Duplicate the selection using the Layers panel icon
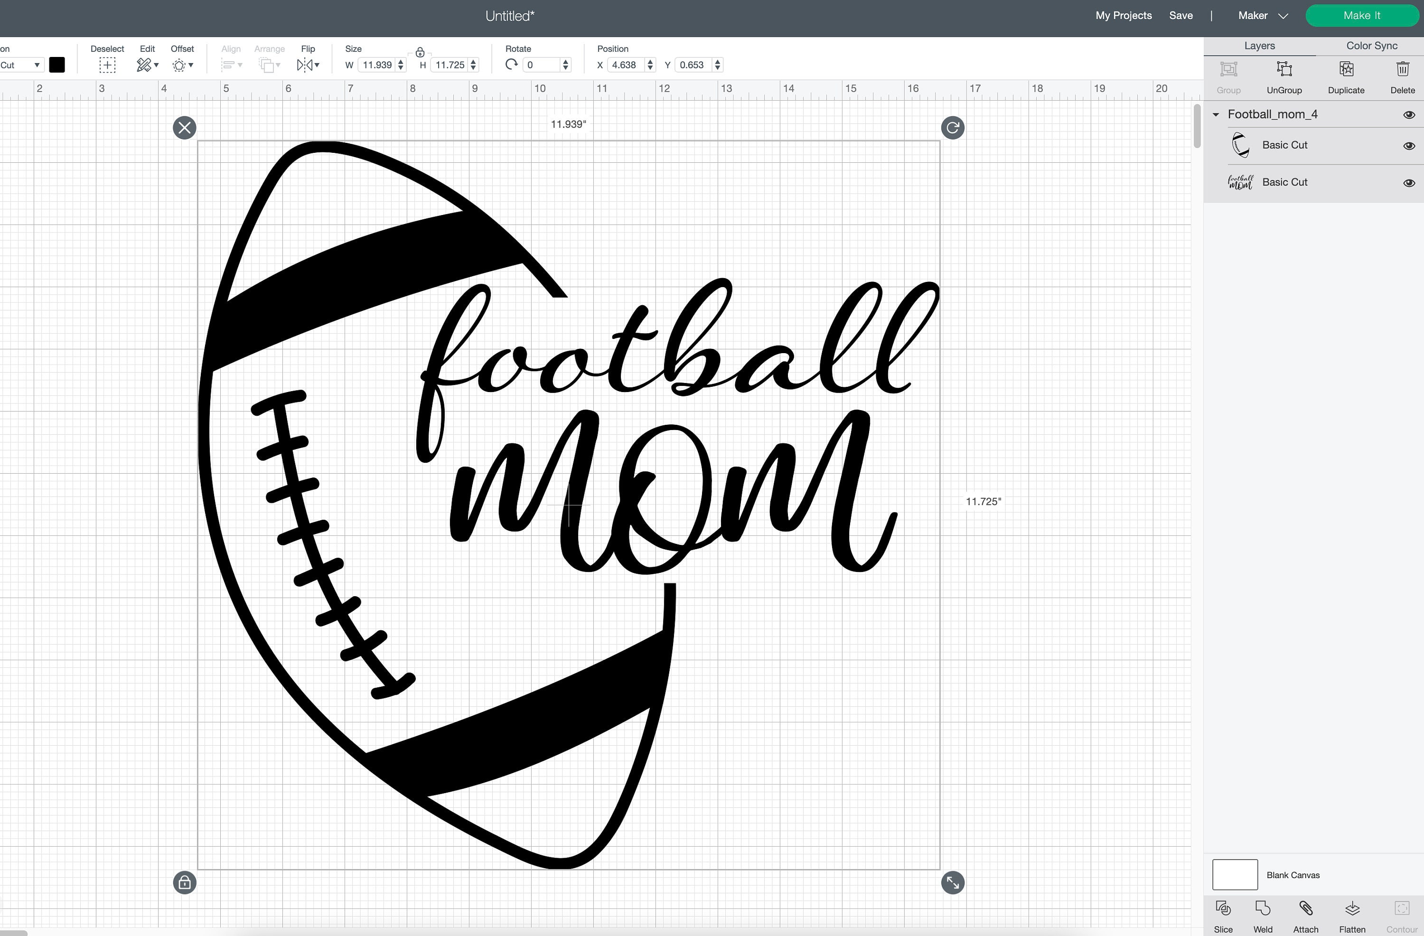This screenshot has width=1424, height=936. [1346, 70]
